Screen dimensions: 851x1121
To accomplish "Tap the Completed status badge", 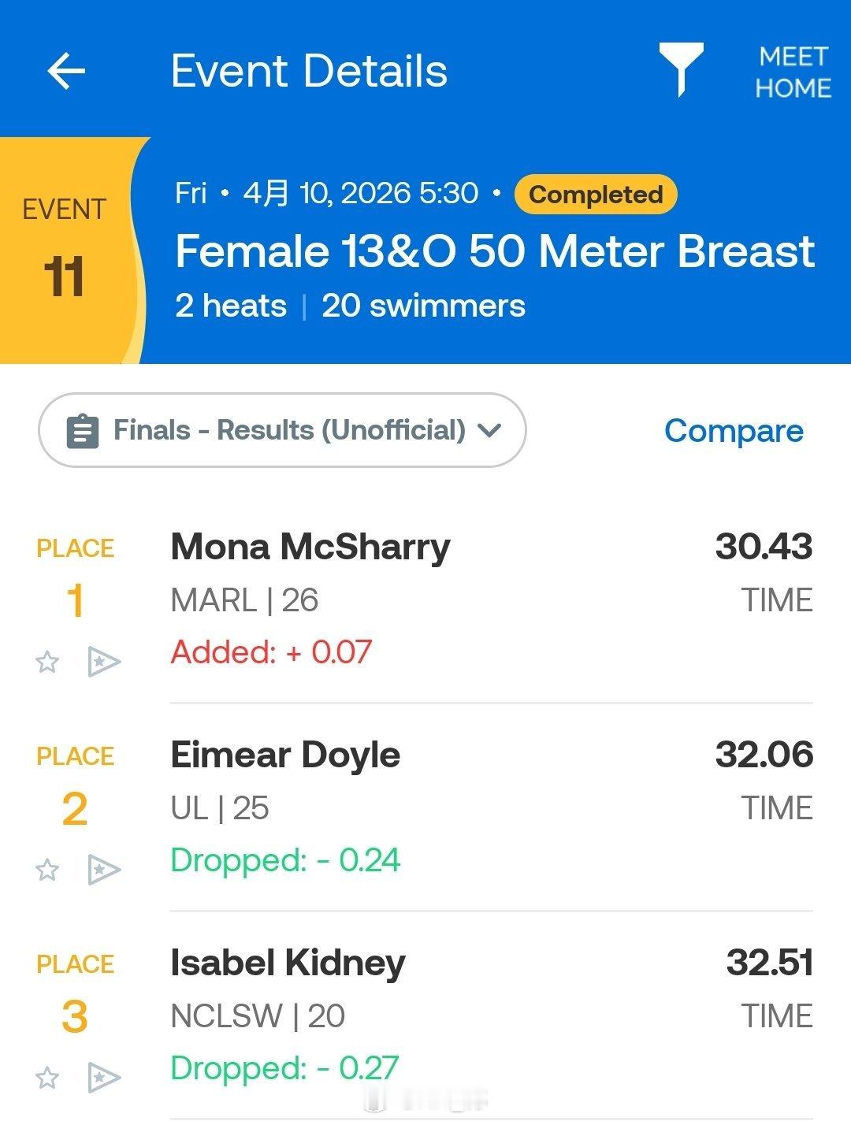I will tap(596, 195).
